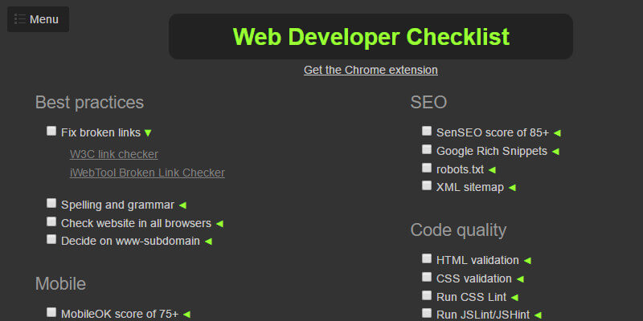Tick the Spelling and grammar checkbox
This screenshot has width=643, height=321.
pyautogui.click(x=51, y=204)
